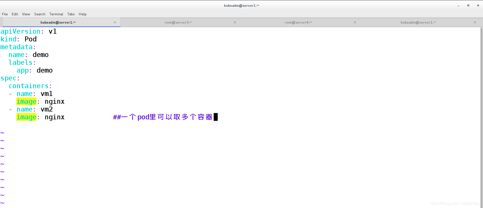Image resolution: width=483 pixels, height=208 pixels.
Task: Click on 'labels' key
Action: [21, 63]
